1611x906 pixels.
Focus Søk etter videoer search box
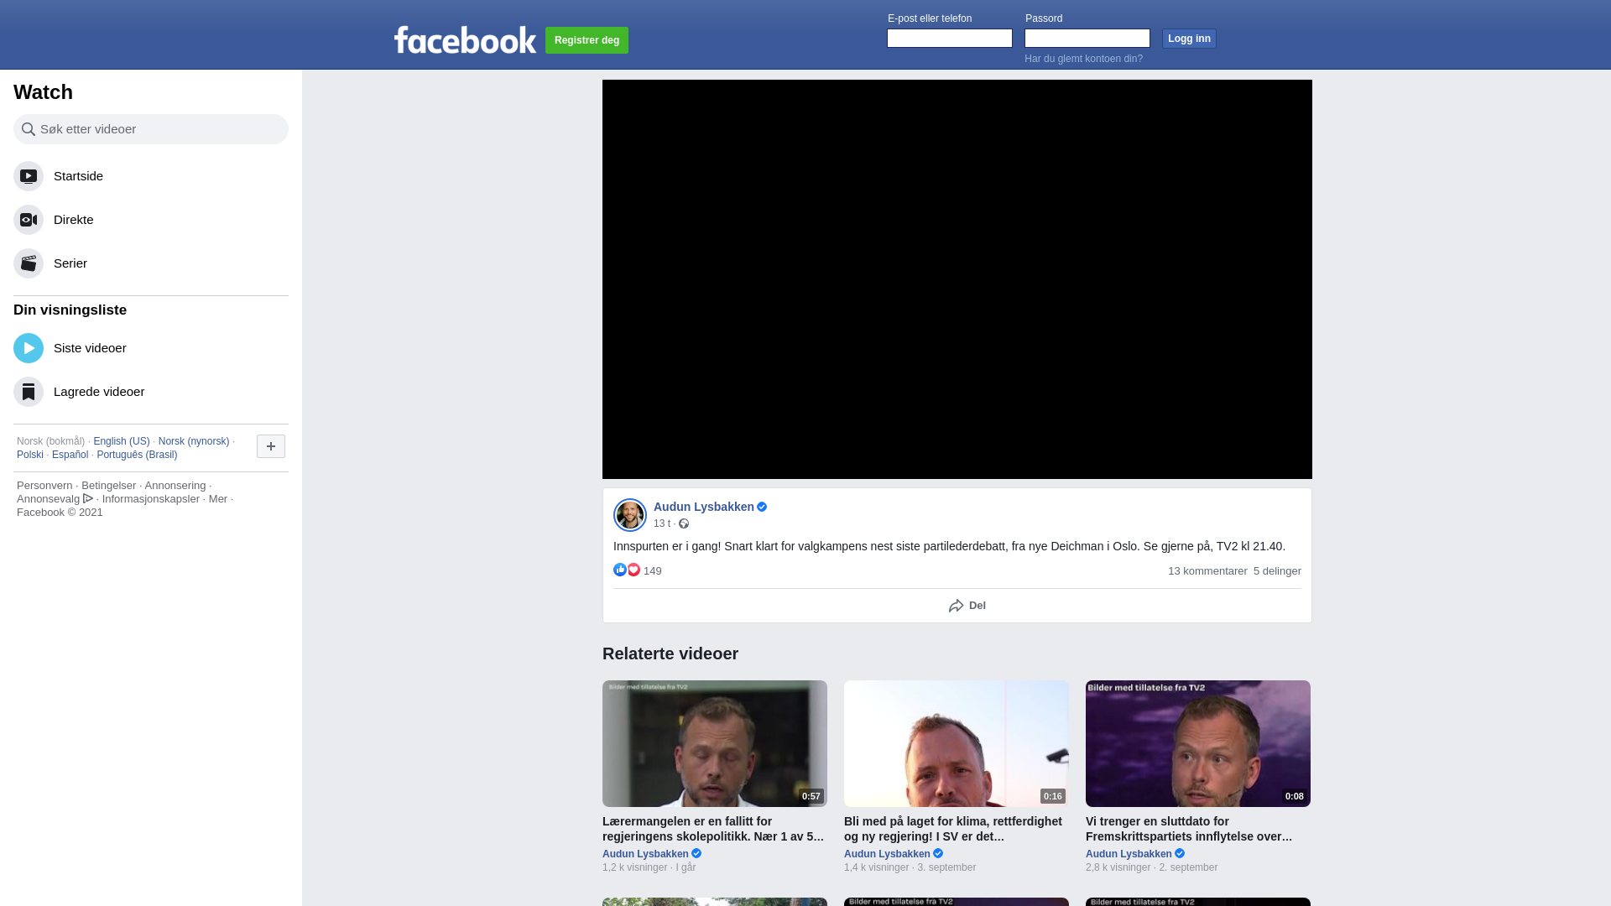tap(151, 129)
